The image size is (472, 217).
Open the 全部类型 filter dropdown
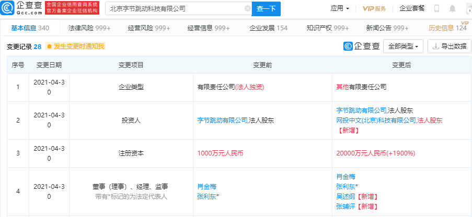tap(403, 46)
